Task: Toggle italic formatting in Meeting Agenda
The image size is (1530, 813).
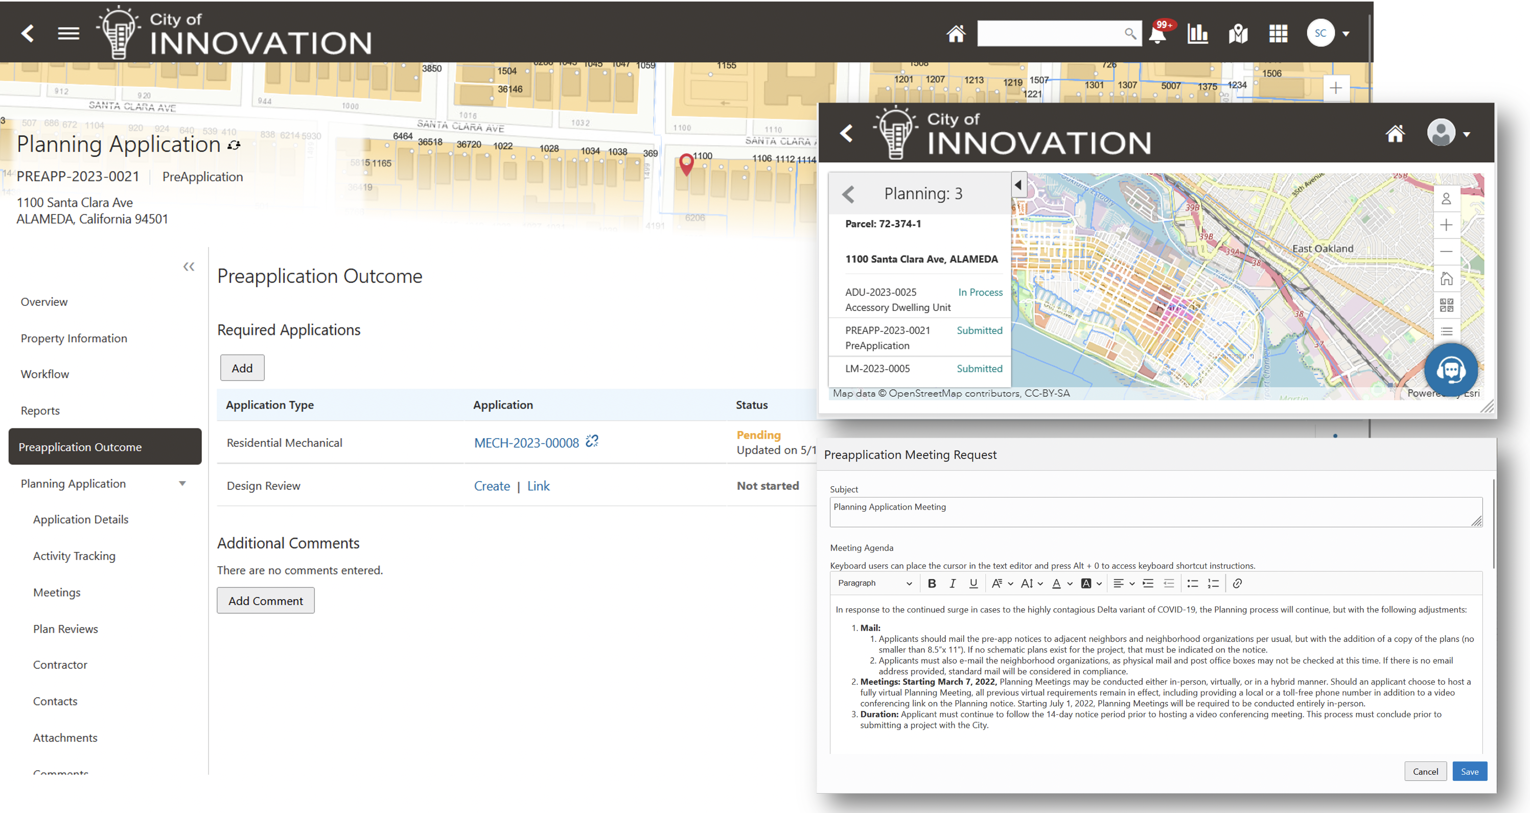Action: (953, 583)
